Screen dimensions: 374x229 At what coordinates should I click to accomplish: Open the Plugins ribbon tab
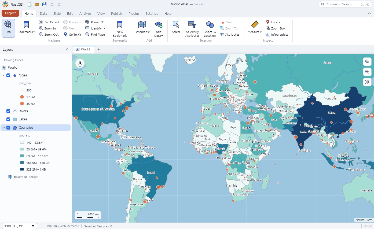tap(134, 13)
